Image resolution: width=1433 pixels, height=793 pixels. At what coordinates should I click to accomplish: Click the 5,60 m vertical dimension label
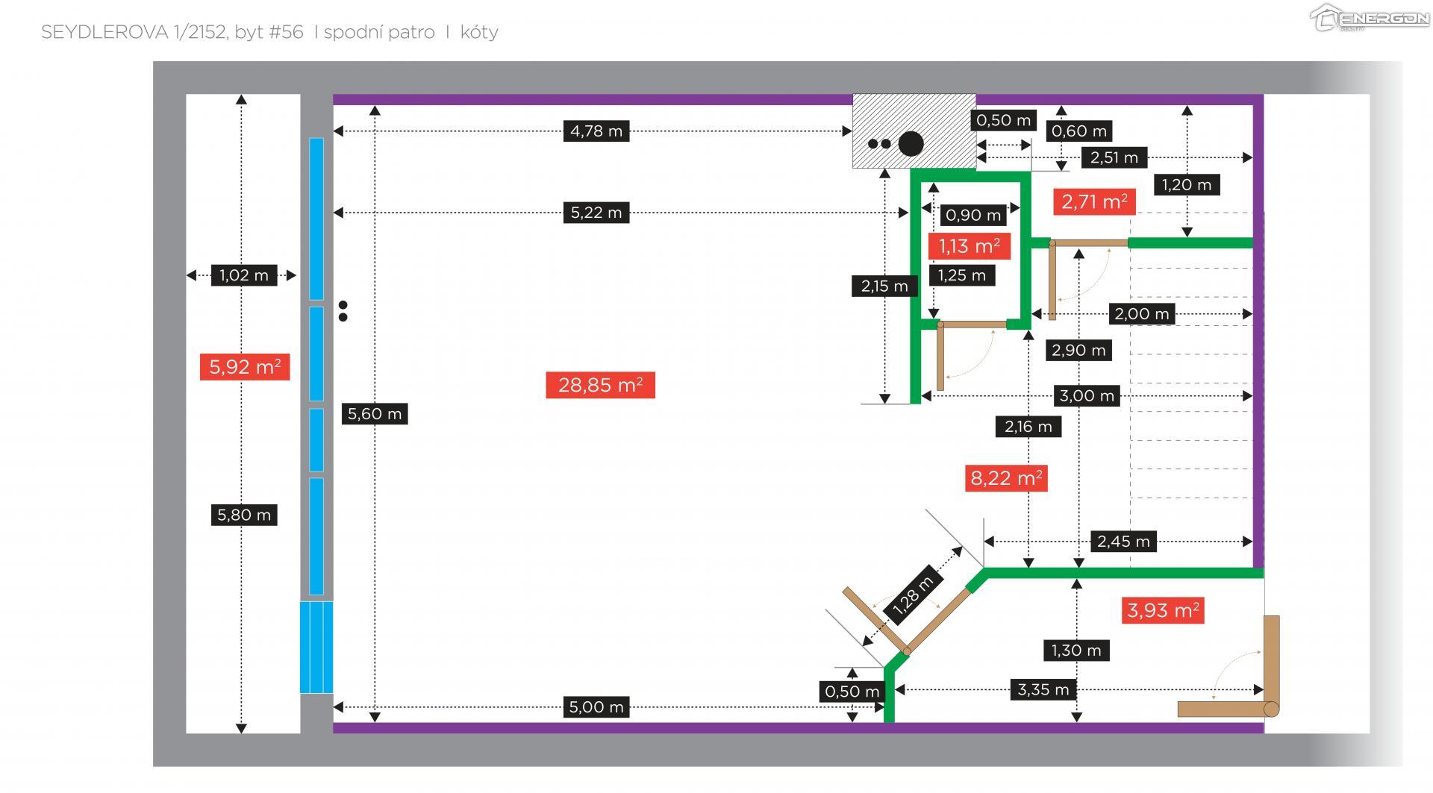(375, 413)
